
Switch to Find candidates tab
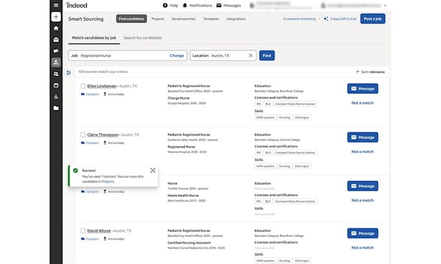click(x=132, y=19)
